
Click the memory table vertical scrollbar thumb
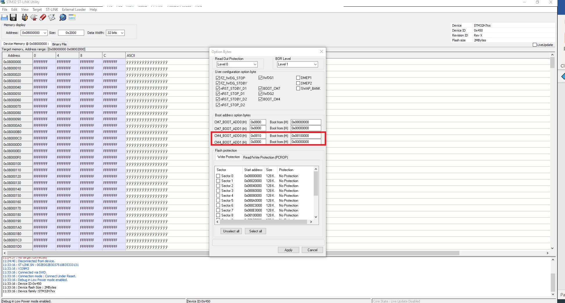(552, 63)
